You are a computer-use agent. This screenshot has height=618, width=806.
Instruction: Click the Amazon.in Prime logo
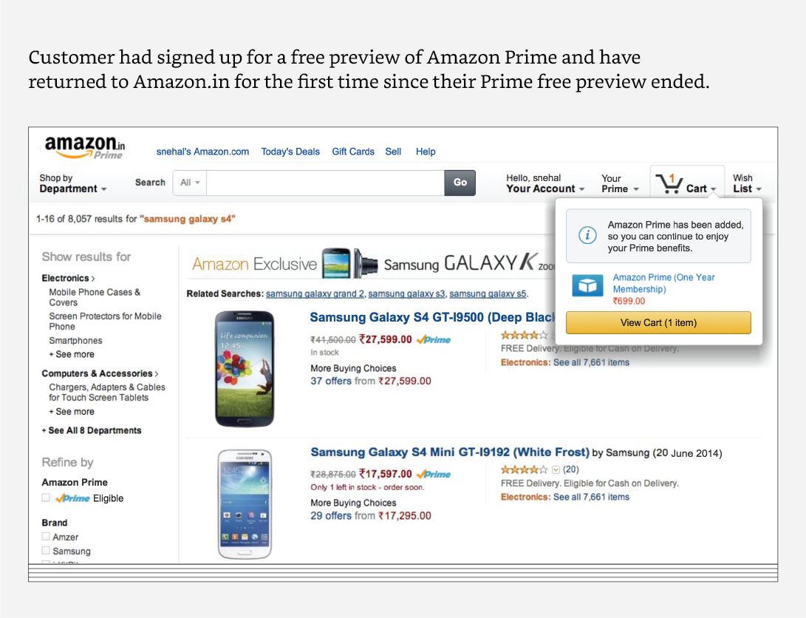(x=85, y=146)
